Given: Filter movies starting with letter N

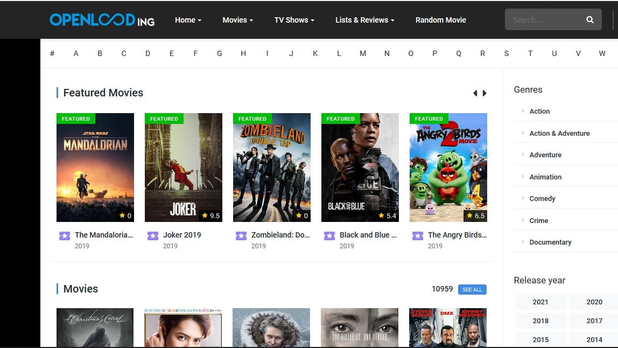Looking at the screenshot, I should click(387, 53).
